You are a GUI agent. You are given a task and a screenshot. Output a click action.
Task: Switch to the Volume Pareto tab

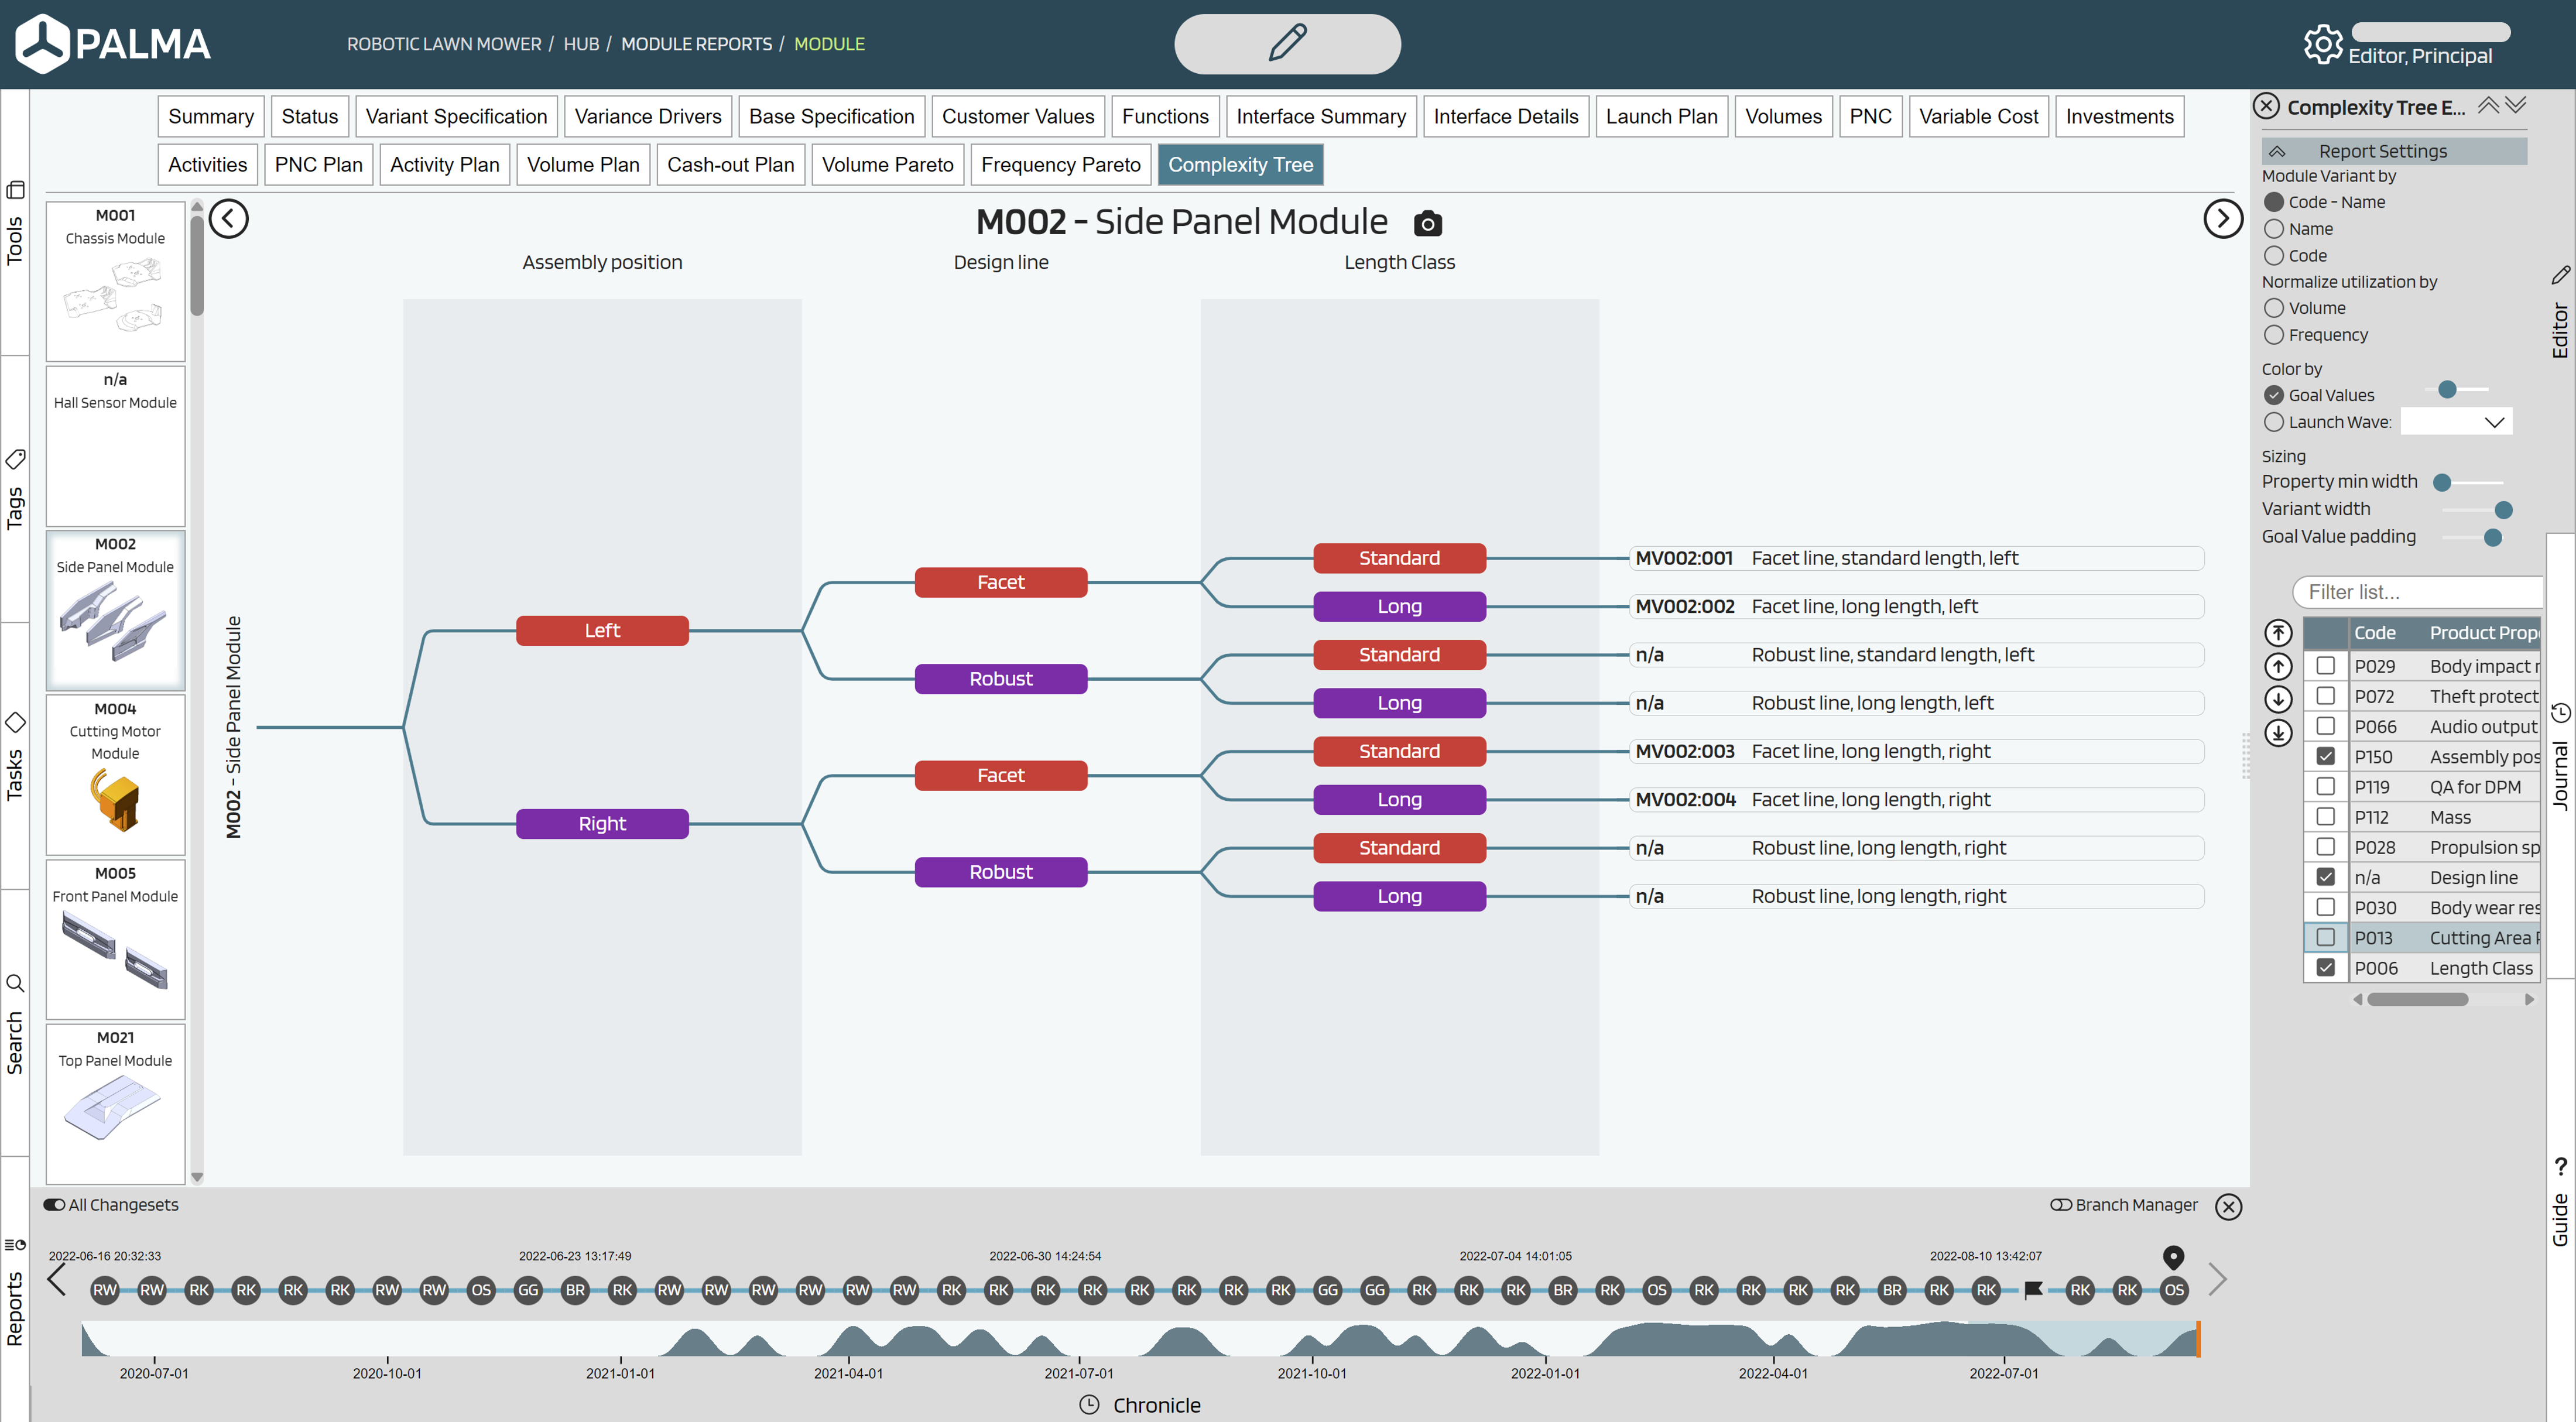pyautogui.click(x=887, y=165)
